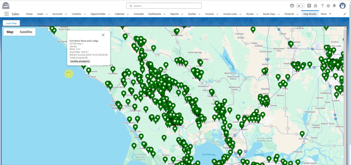351x165 pixels.
Task: Expand the Calendar tab dropdown chevron
Action: pyautogui.click(x=128, y=14)
